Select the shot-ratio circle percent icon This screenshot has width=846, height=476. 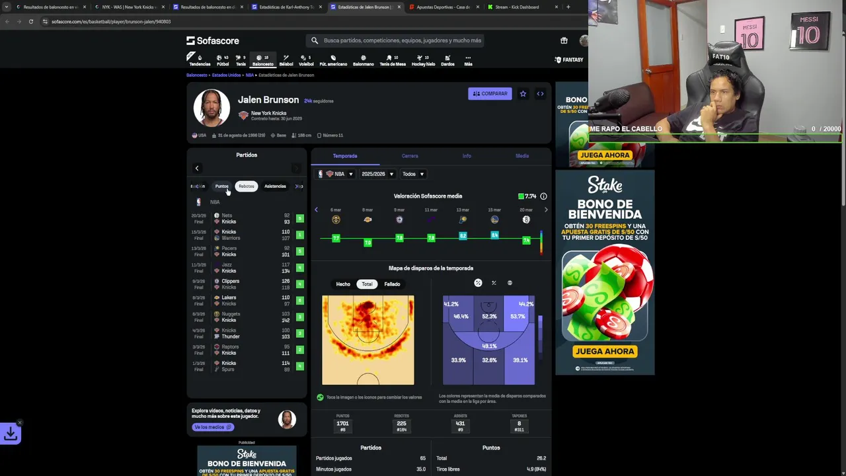click(x=478, y=283)
